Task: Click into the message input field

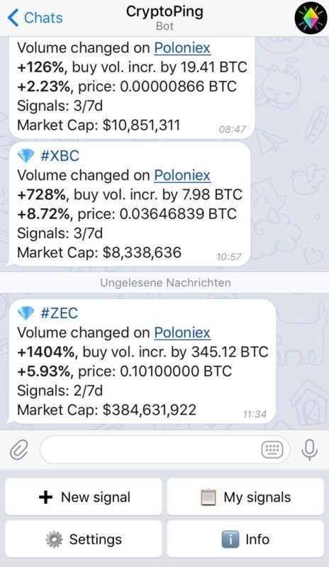Action: (x=165, y=449)
